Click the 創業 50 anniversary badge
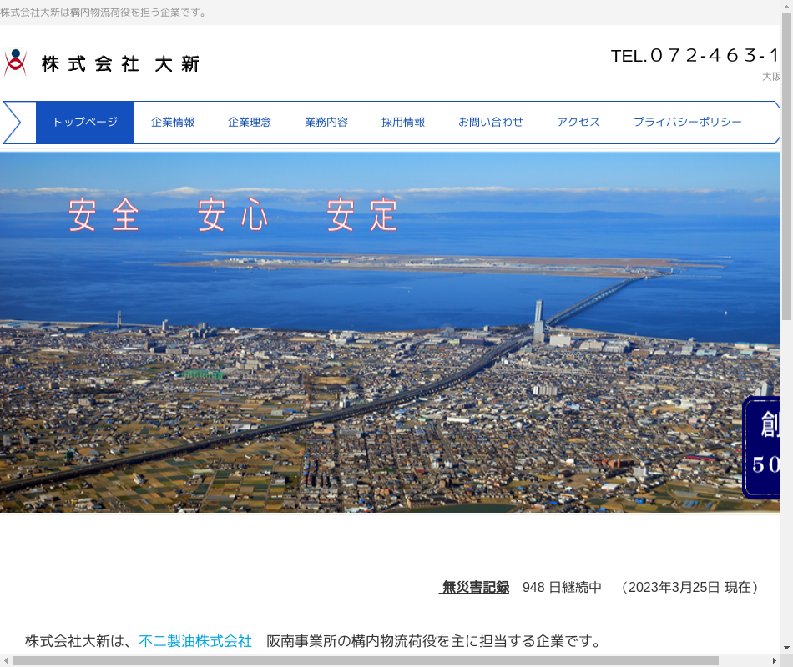Screen dimensions: 793x667 763,448
